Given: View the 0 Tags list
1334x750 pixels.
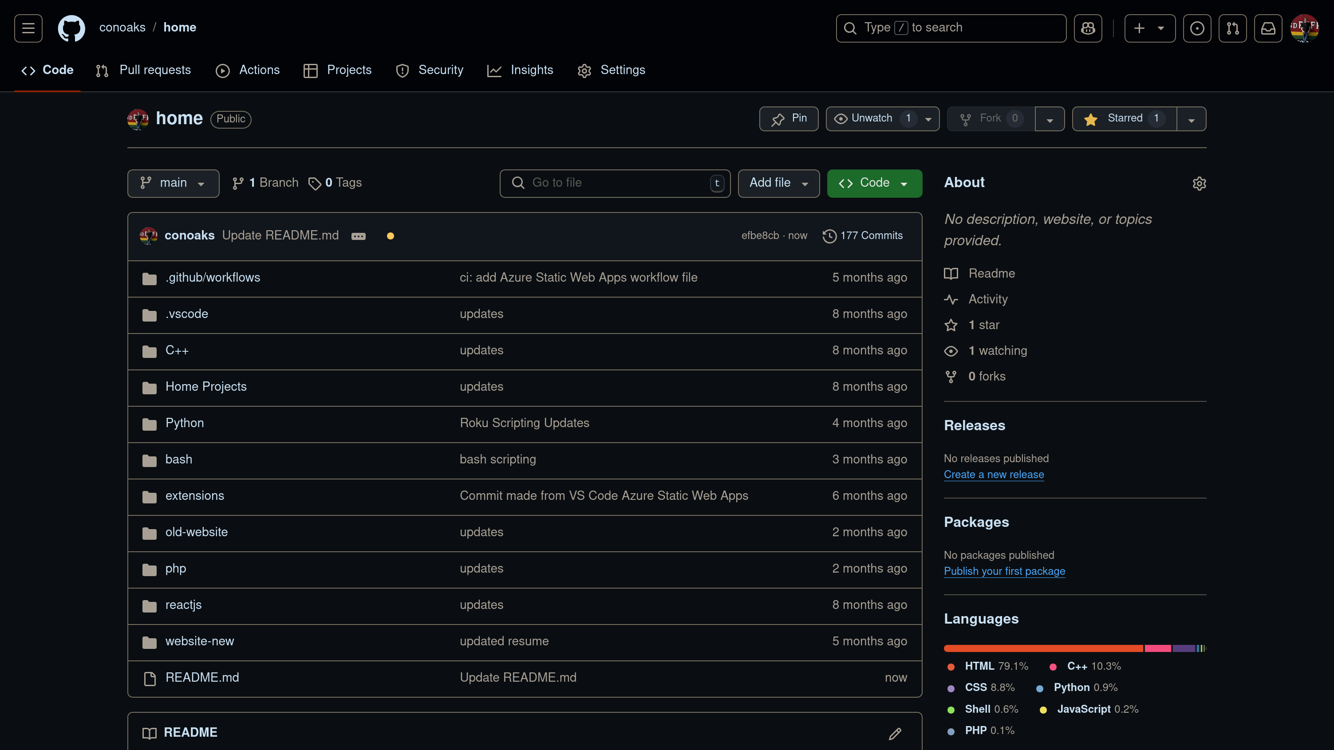Looking at the screenshot, I should (x=335, y=183).
